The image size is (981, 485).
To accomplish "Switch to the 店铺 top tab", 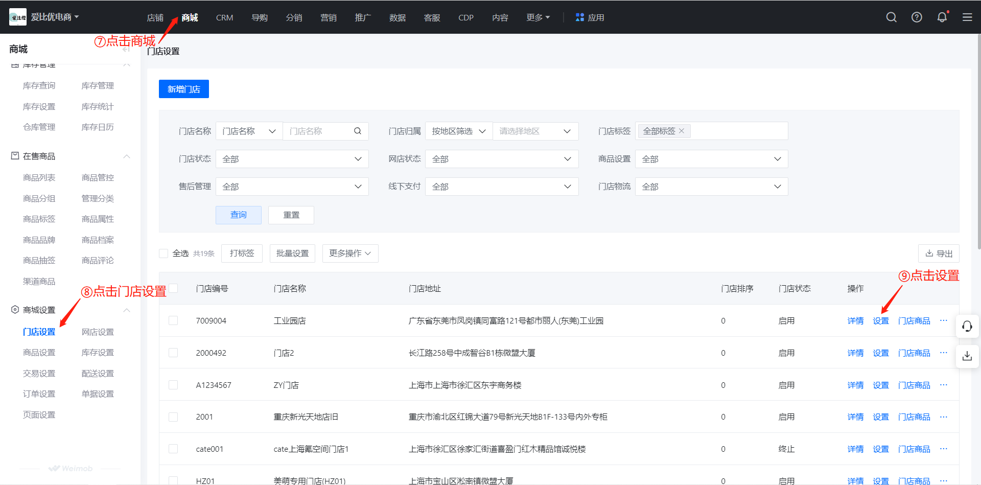I will pos(155,17).
